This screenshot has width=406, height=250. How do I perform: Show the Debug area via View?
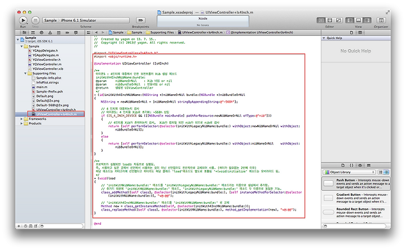click(359, 20)
